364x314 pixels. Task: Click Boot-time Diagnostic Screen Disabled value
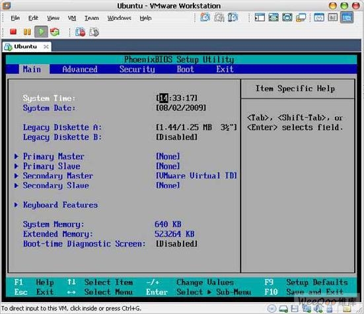[176, 244]
